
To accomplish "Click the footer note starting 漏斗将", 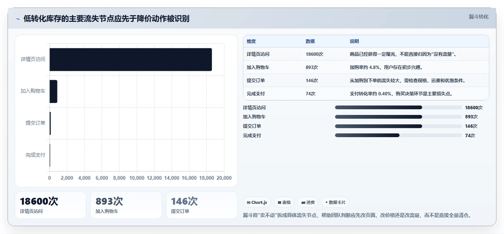I will point(357,216).
